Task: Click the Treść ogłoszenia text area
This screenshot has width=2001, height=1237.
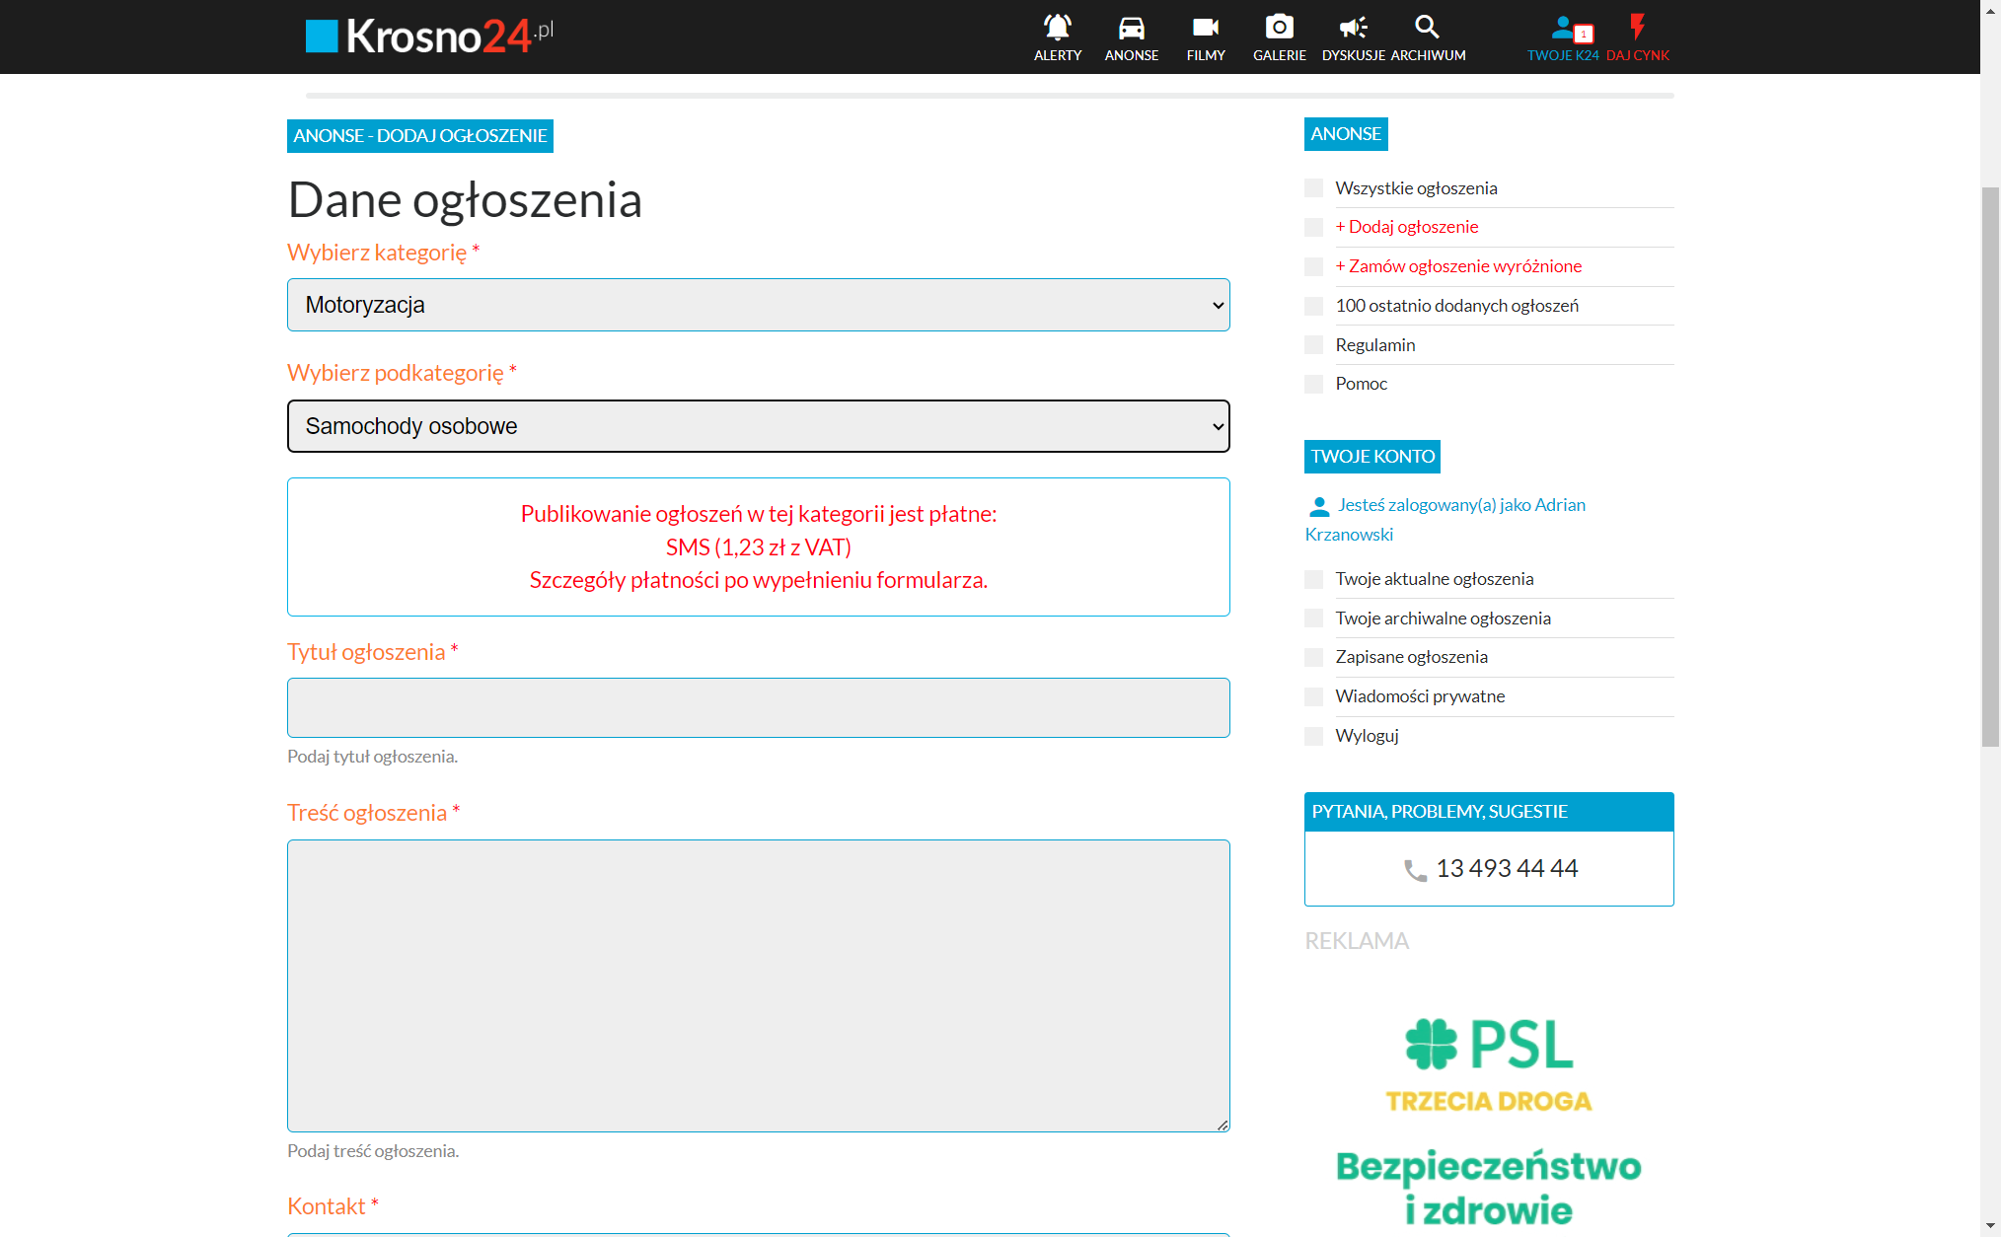Action: (758, 985)
